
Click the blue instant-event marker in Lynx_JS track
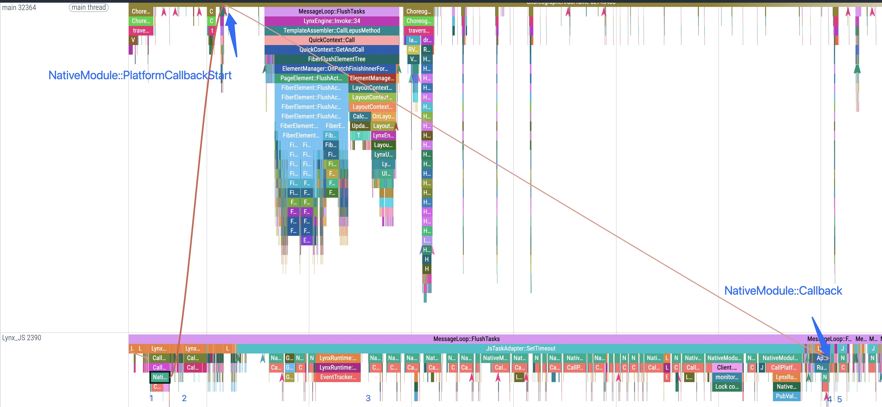[263, 358]
